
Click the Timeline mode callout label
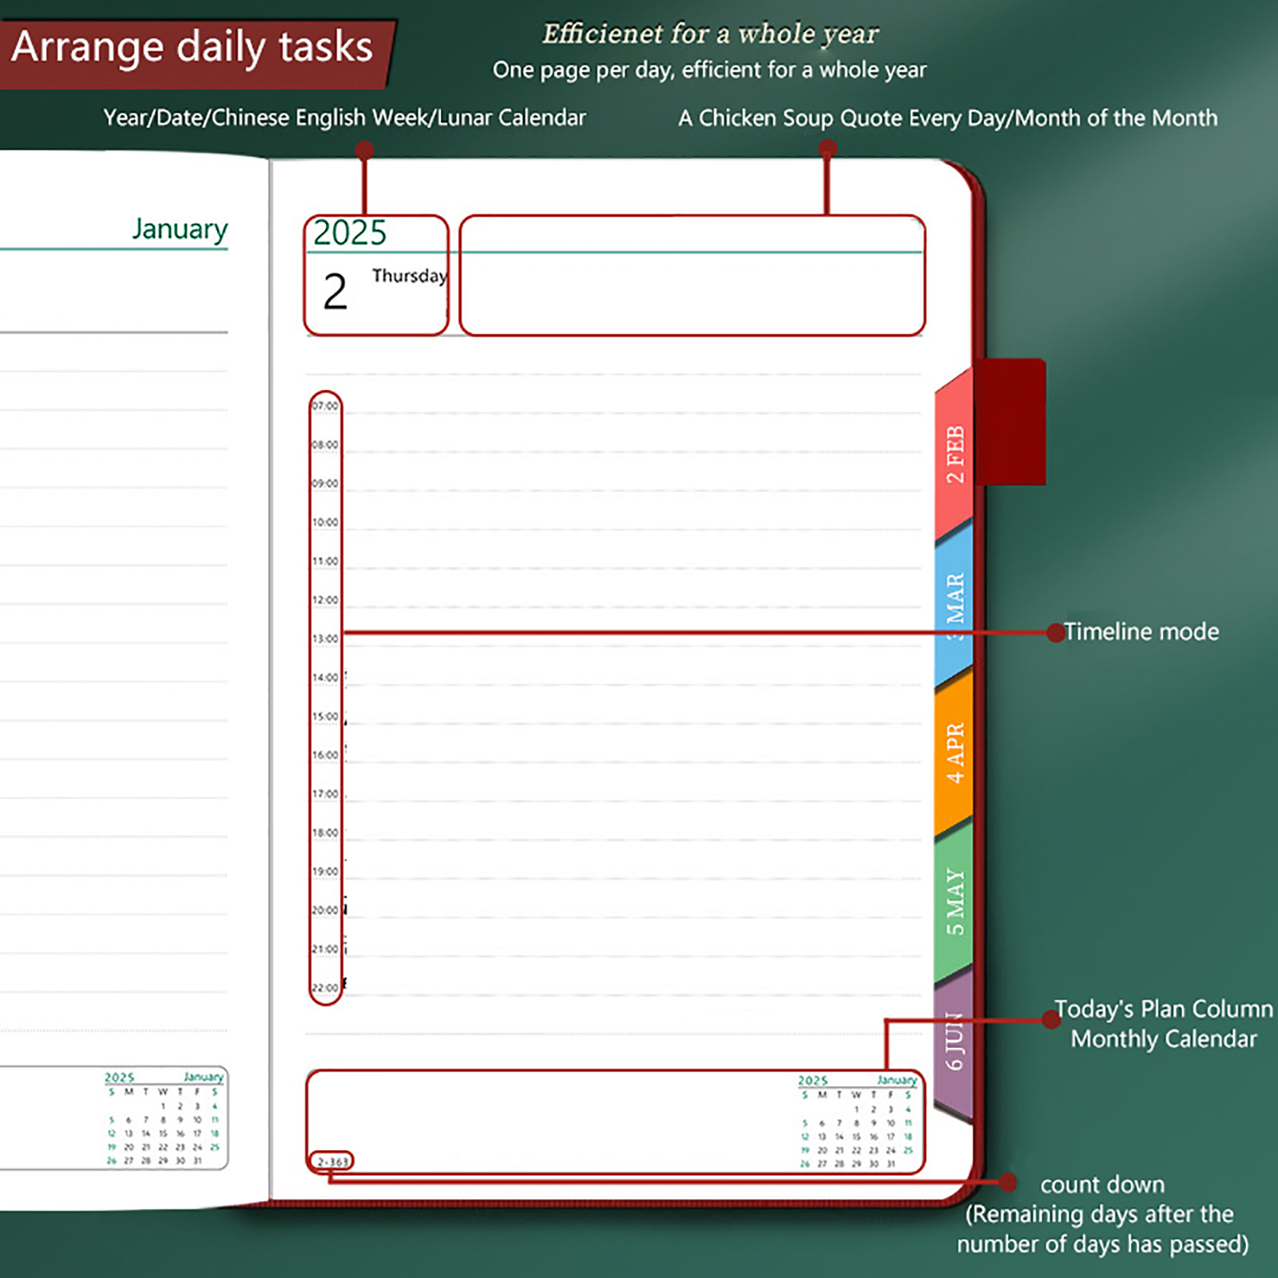click(1141, 632)
